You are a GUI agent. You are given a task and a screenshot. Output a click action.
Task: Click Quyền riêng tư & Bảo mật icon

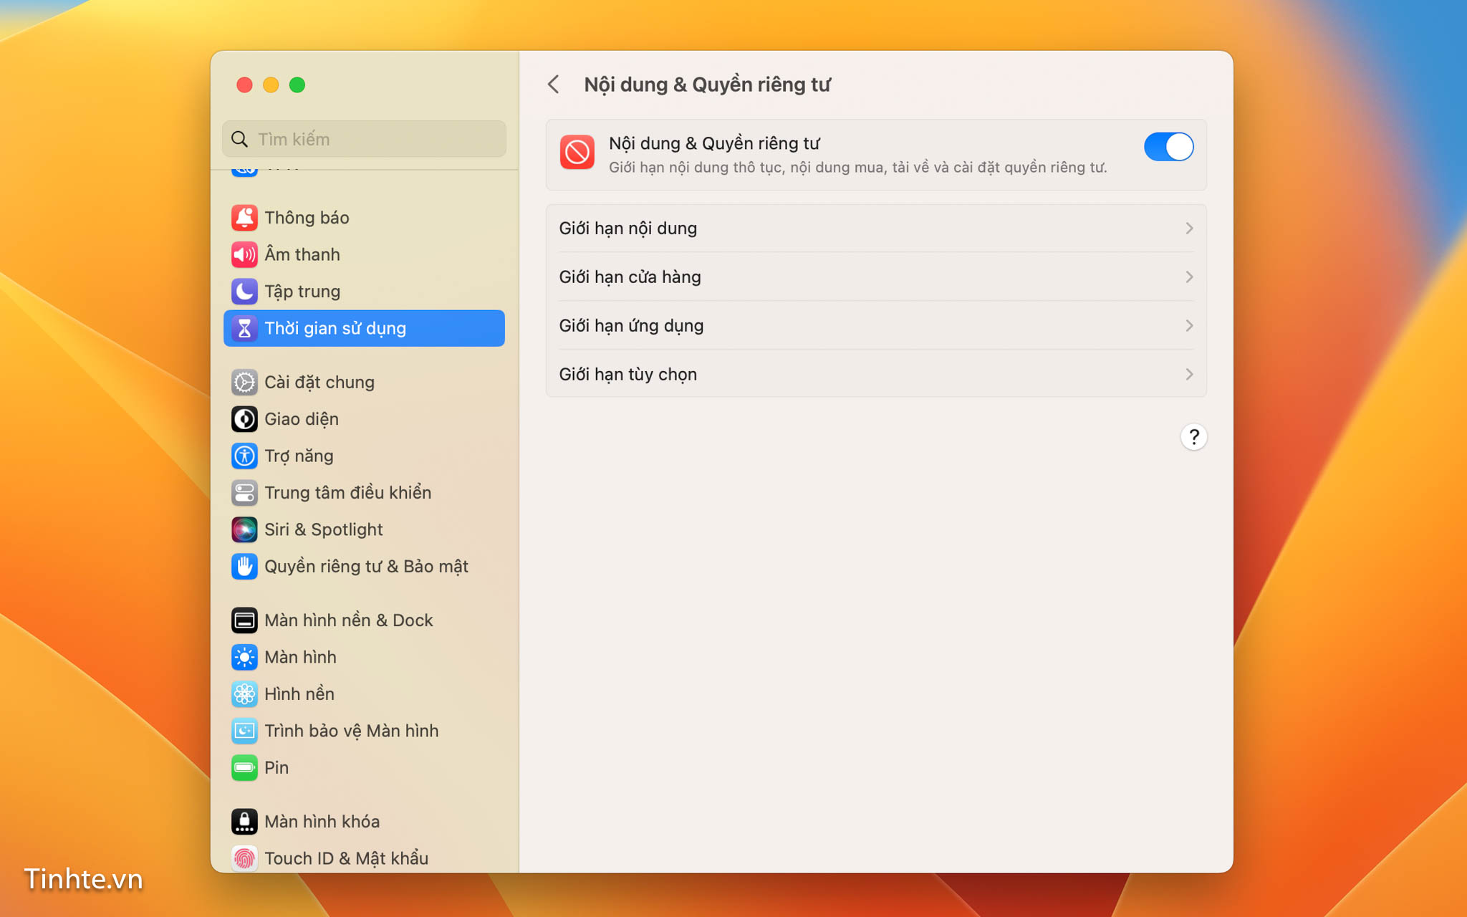(244, 566)
